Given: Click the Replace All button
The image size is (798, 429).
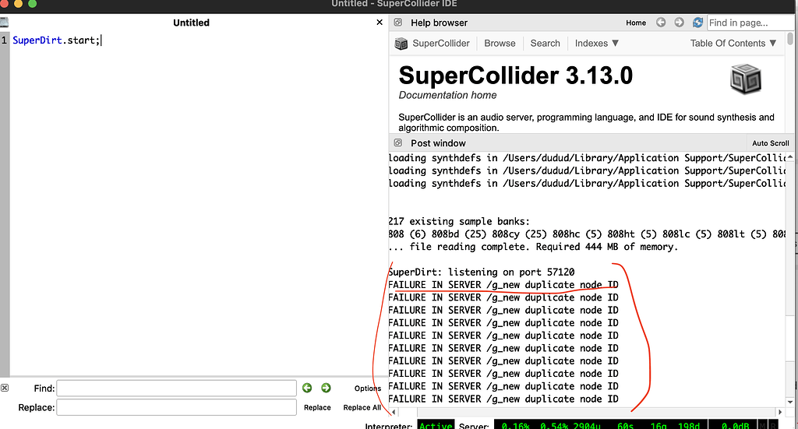Looking at the screenshot, I should pos(362,408).
